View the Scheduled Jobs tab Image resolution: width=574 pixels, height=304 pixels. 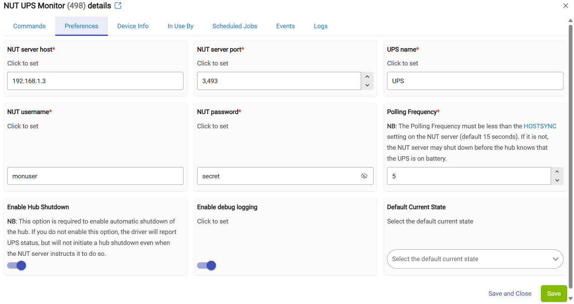point(235,26)
